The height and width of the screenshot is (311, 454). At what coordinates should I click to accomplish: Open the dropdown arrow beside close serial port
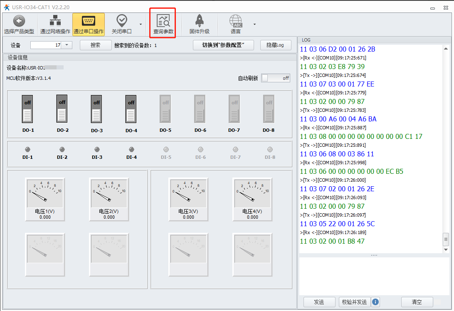coord(141,24)
